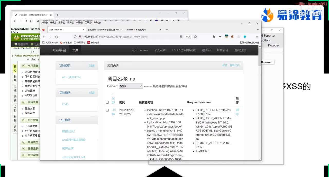Go back in the rear Chrome window
Viewport: 329px width, 177px height.
[x=15, y=21]
